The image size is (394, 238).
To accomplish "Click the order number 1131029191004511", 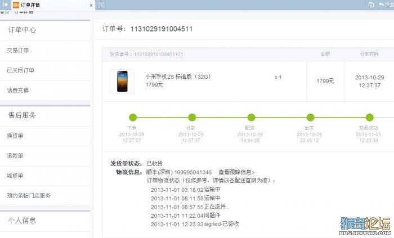I will [162, 29].
